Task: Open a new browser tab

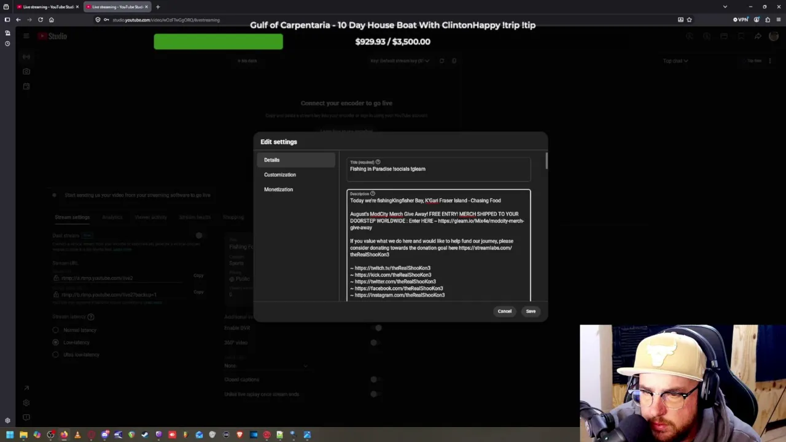Action: tap(158, 7)
